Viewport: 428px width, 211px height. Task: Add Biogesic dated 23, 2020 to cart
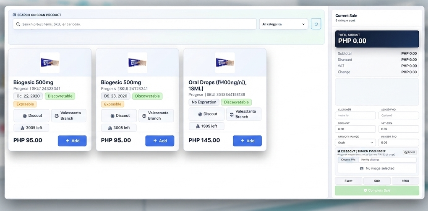pyautogui.click(x=160, y=141)
